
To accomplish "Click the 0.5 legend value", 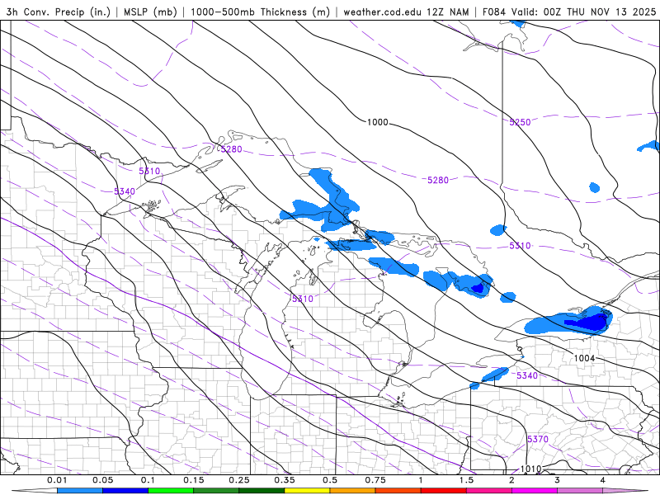I will click(x=329, y=480).
